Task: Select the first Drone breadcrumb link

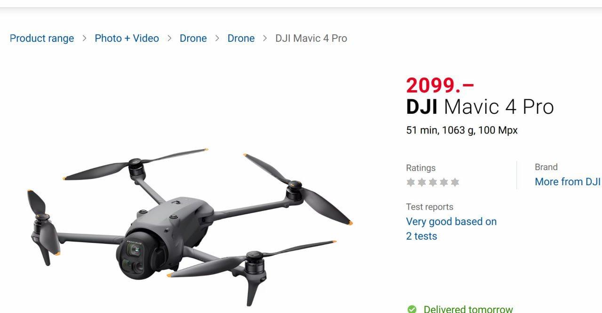Action: point(193,39)
